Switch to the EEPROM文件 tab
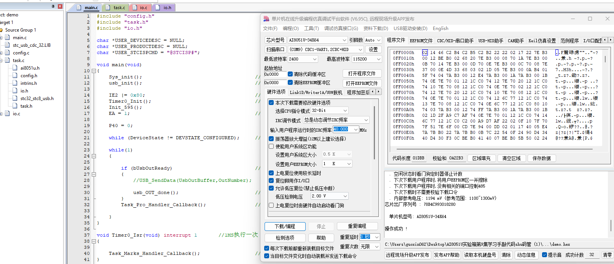Viewport: 614px width, 264px height. click(x=421, y=40)
